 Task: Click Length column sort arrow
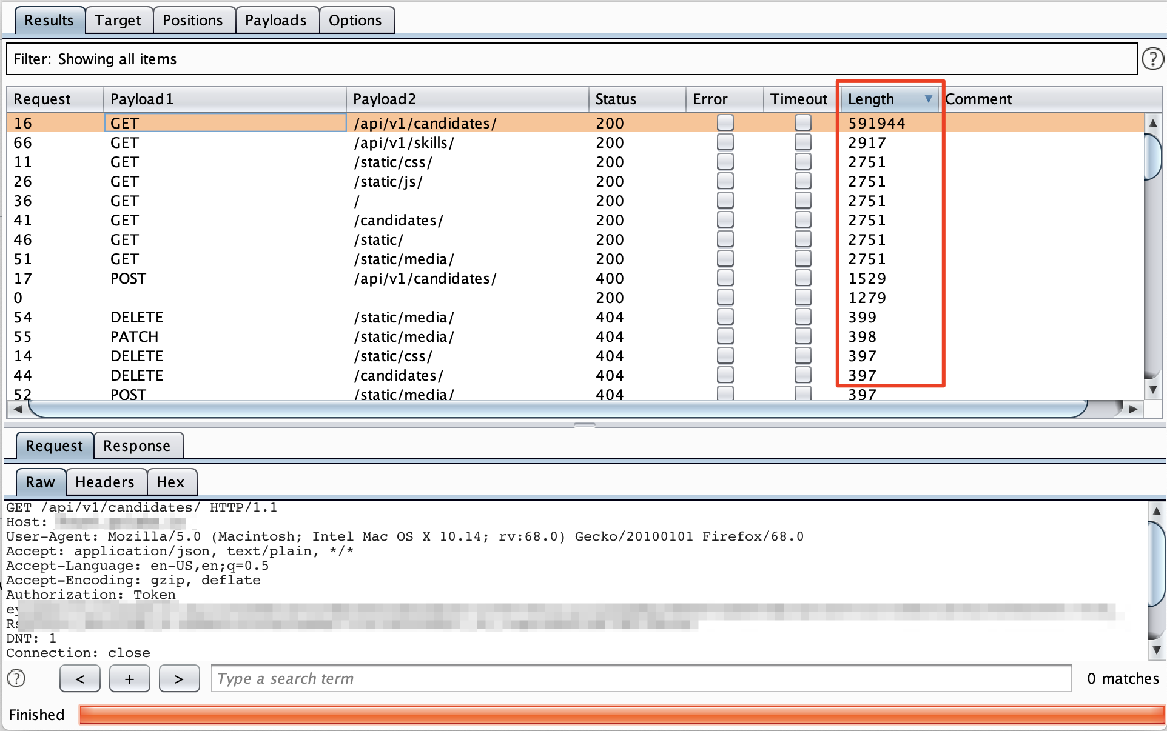tap(928, 99)
